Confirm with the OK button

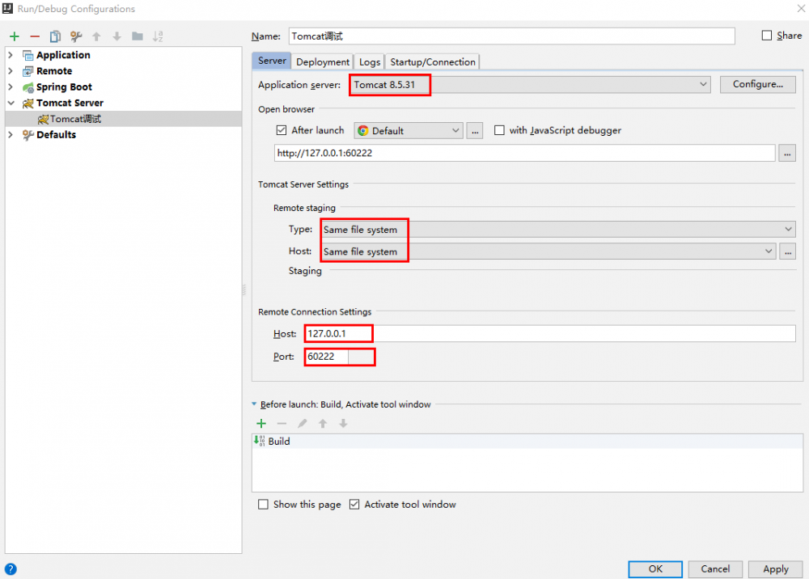pyautogui.click(x=655, y=568)
